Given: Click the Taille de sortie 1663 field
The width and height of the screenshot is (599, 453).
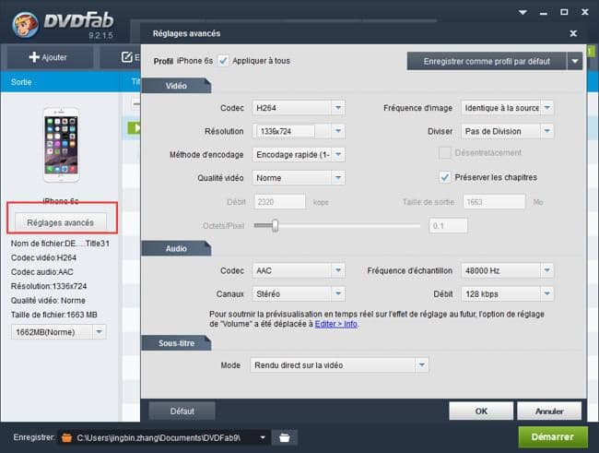Looking at the screenshot, I should point(494,202).
